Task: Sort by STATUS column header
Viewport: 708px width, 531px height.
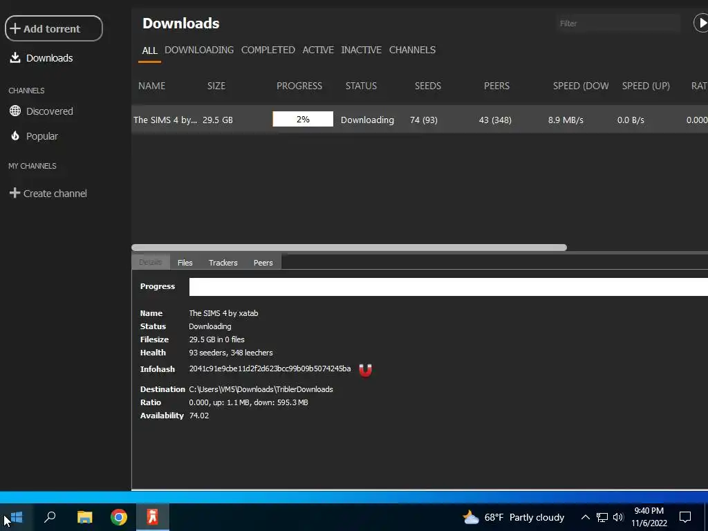Action: pyautogui.click(x=361, y=86)
